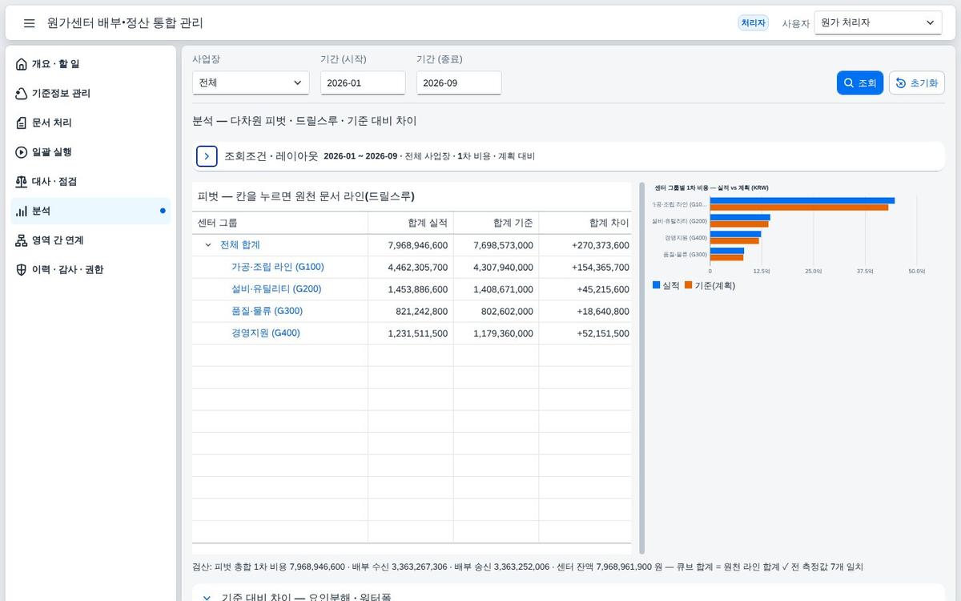Drill into cell 1,408,671,000
Image resolution: width=961 pixels, height=601 pixels.
pyautogui.click(x=497, y=288)
